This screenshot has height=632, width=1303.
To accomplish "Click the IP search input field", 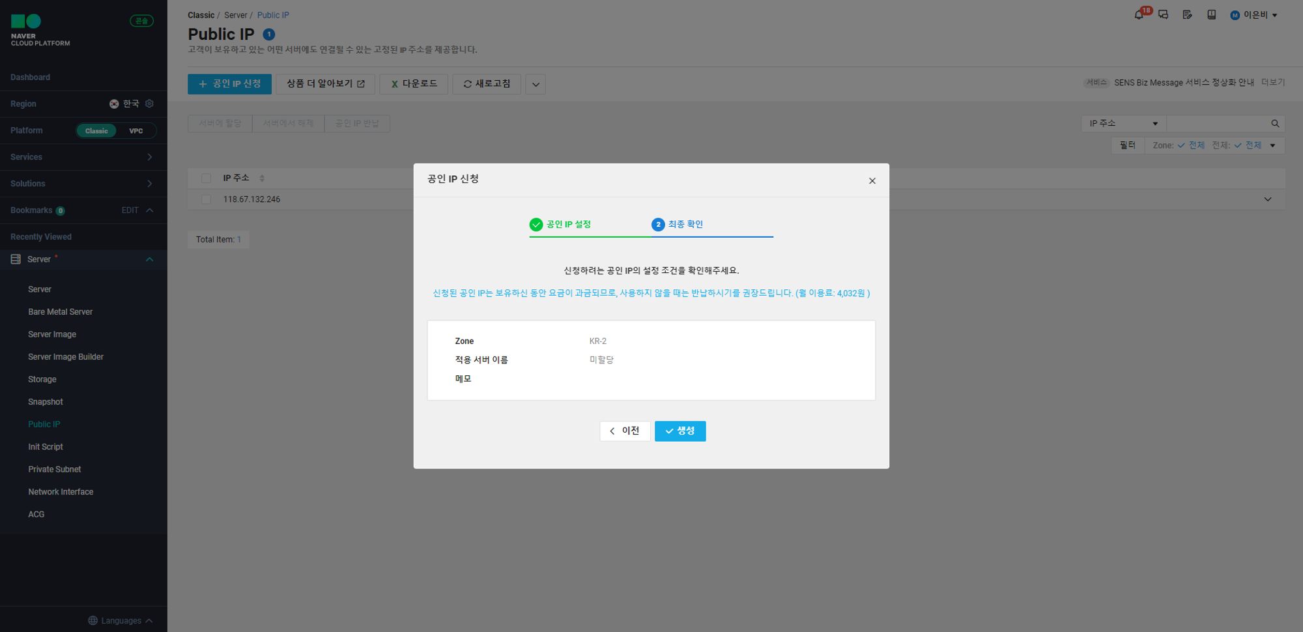I will point(1217,124).
